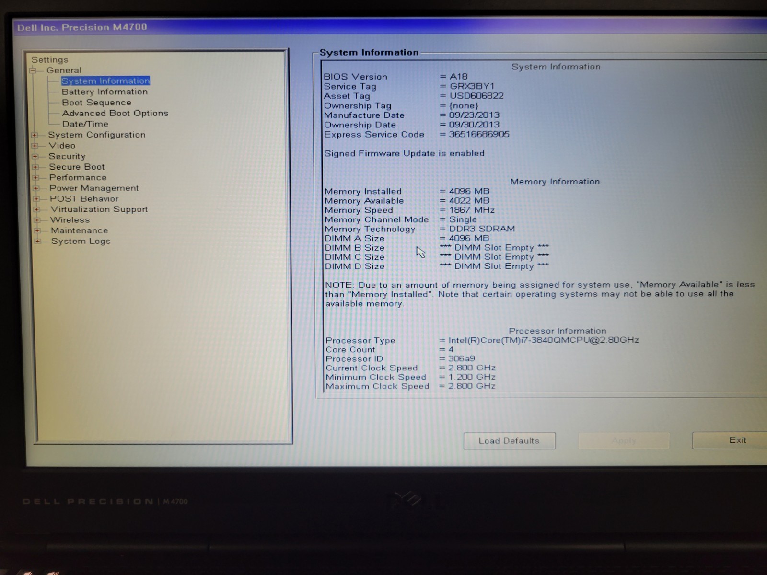767x575 pixels.
Task: Select the General category label
Action: pyautogui.click(x=64, y=70)
